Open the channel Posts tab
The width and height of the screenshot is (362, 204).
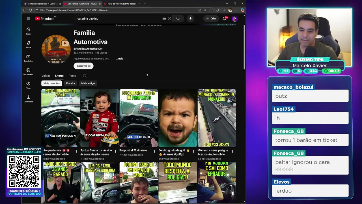click(x=72, y=76)
